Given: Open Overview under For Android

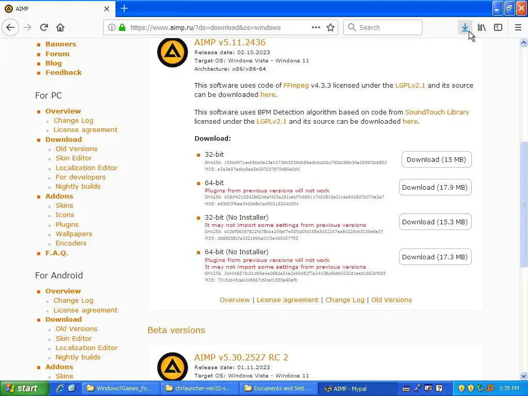Looking at the screenshot, I should coord(63,291).
